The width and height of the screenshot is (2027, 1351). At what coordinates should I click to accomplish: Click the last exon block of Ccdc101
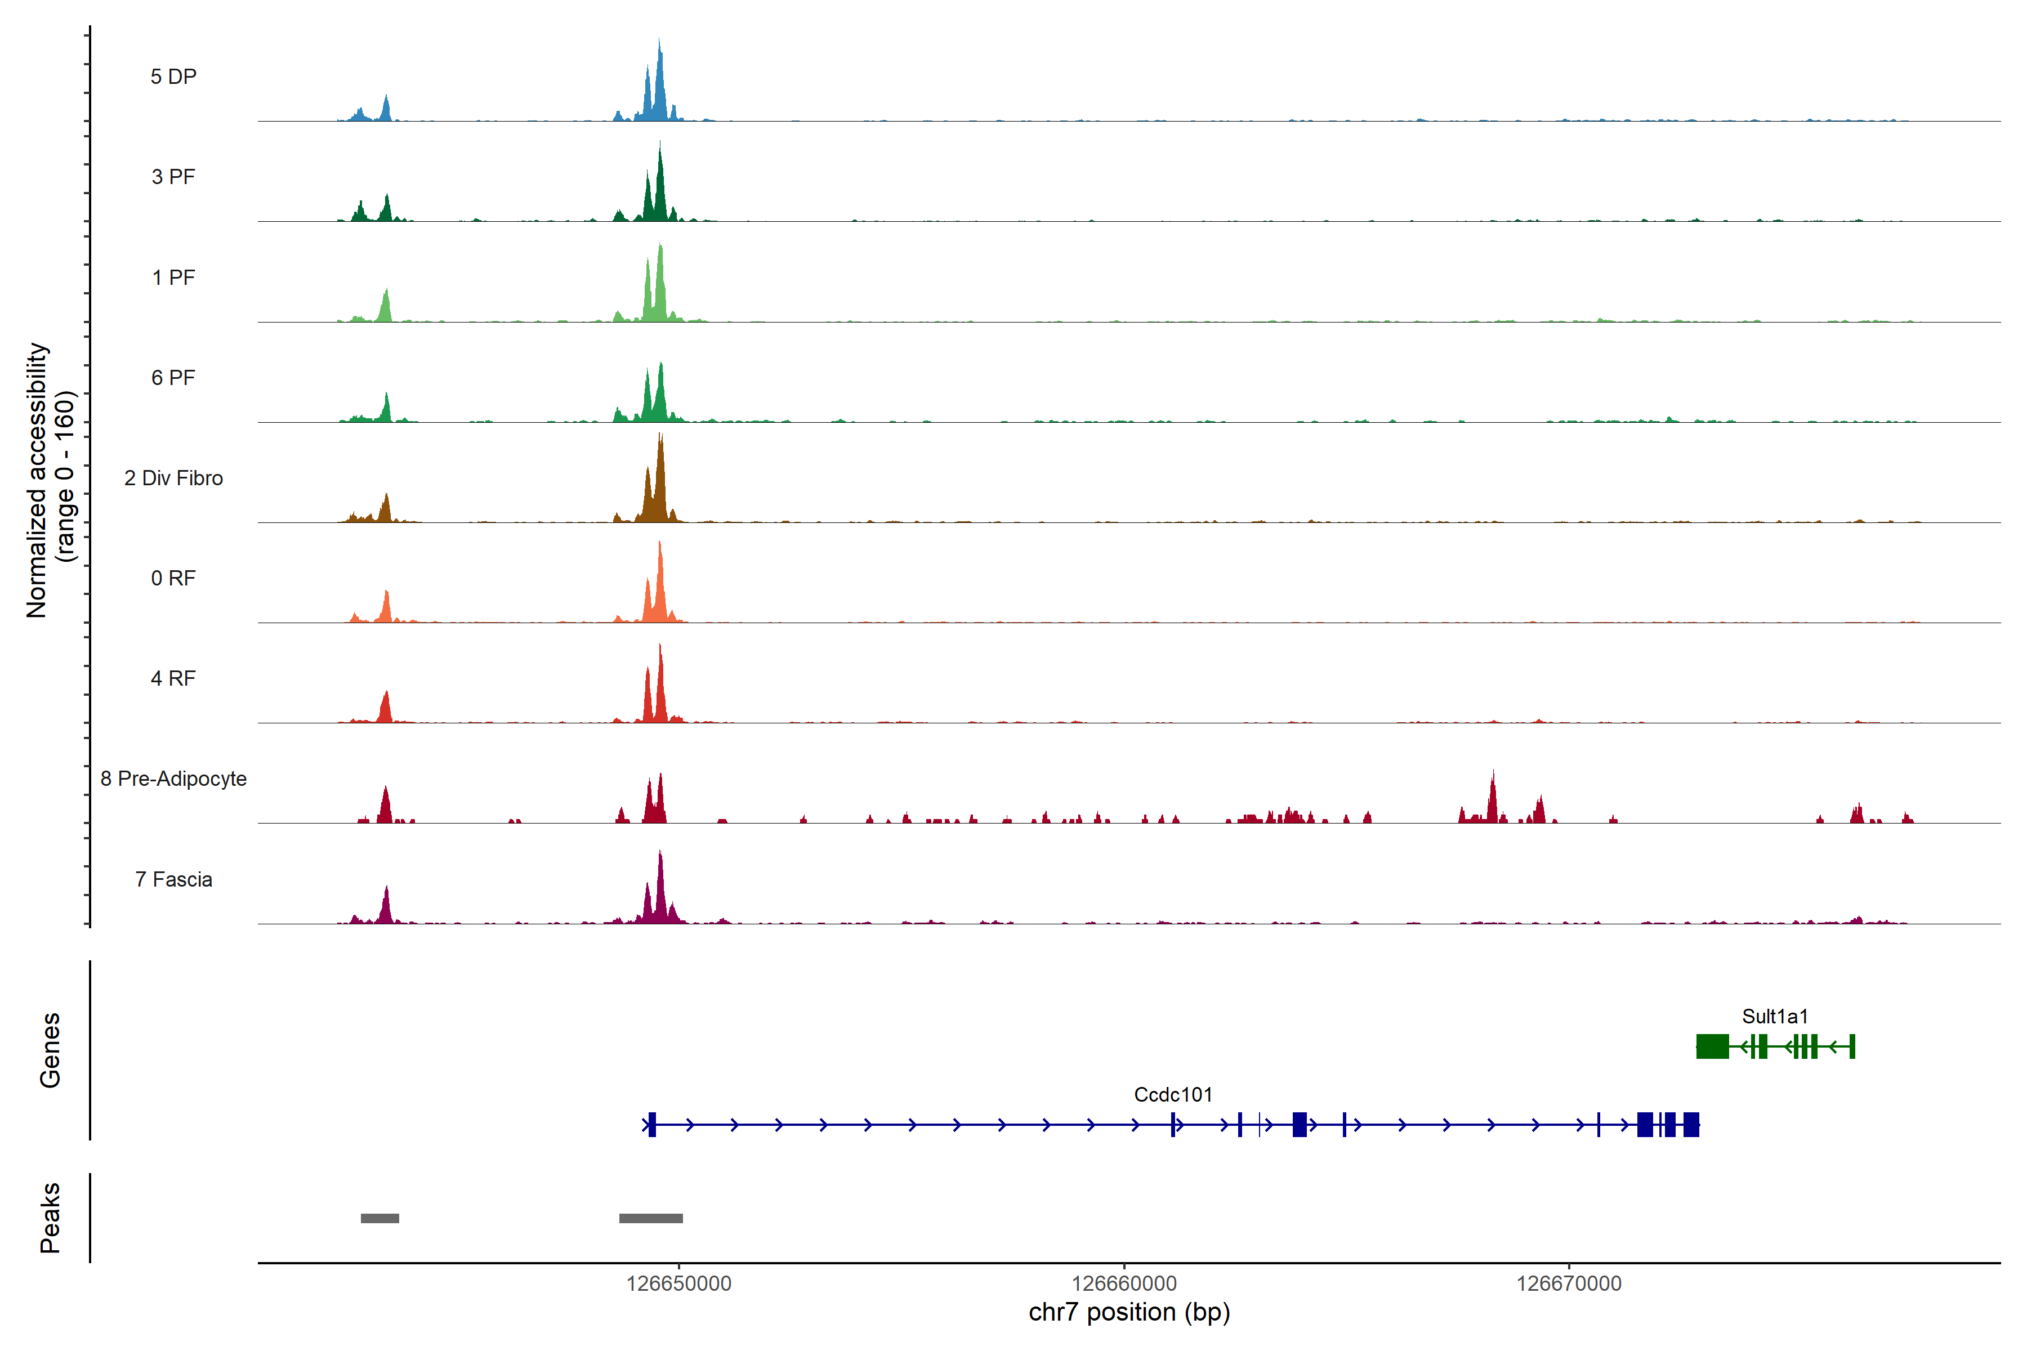click(x=1691, y=1124)
